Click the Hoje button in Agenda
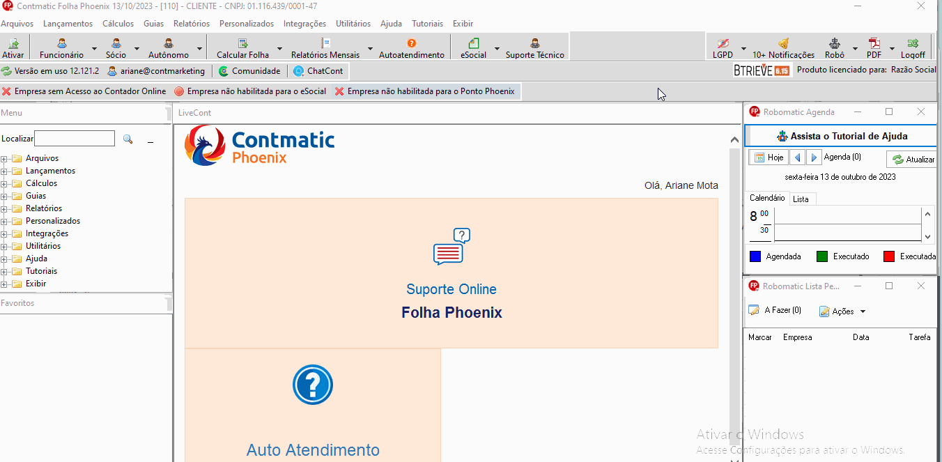This screenshot has height=462, width=942. [769, 157]
